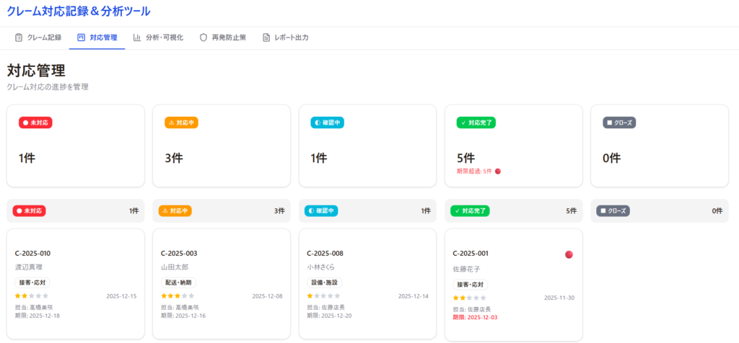This screenshot has width=739, height=343.
Task: Click the 対応管理 kanban board icon
Action: point(81,37)
